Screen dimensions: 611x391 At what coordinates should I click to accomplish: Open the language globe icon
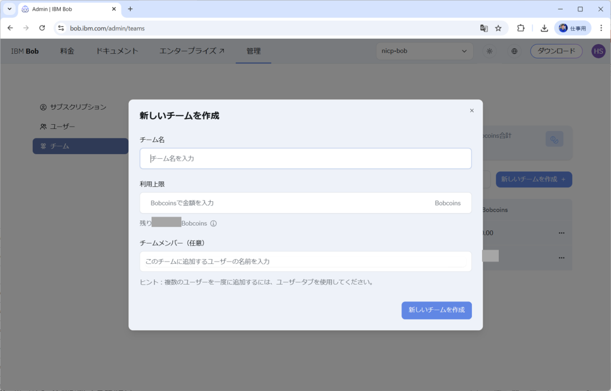tap(514, 51)
